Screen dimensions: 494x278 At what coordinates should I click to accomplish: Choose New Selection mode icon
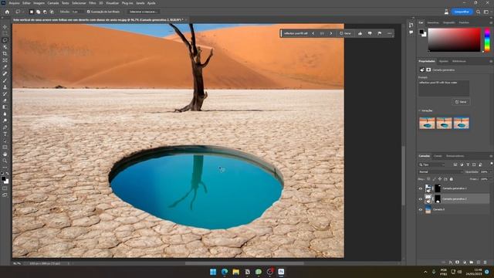[x=31, y=12]
